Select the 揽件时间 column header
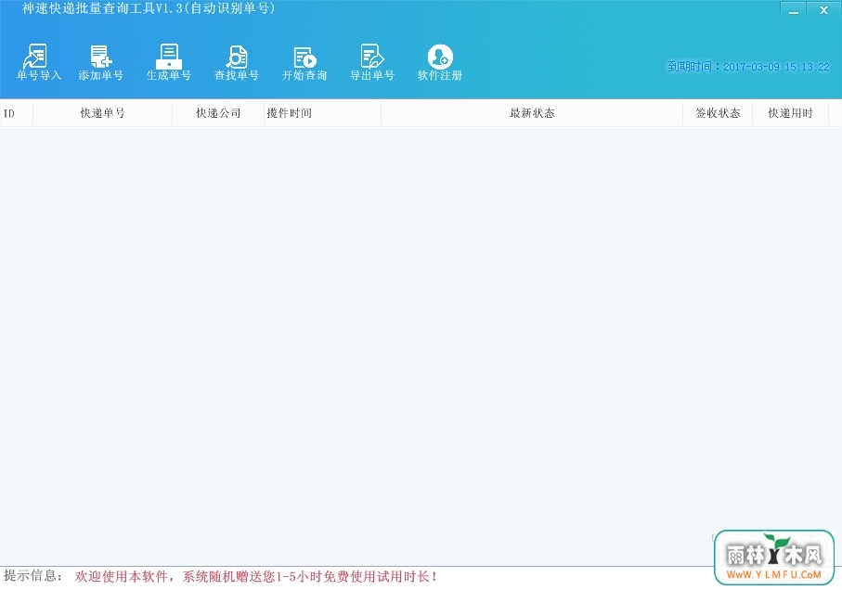 click(x=322, y=113)
